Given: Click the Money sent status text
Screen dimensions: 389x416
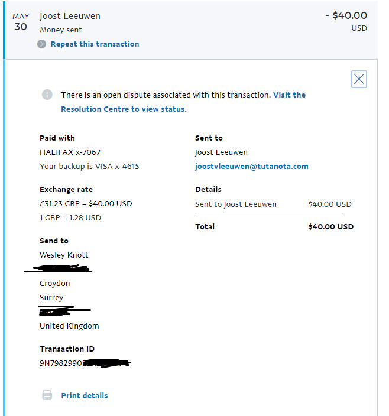Looking at the screenshot, I should click(61, 30).
